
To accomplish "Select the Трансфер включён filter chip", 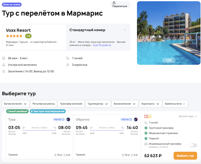I will point(71,104).
